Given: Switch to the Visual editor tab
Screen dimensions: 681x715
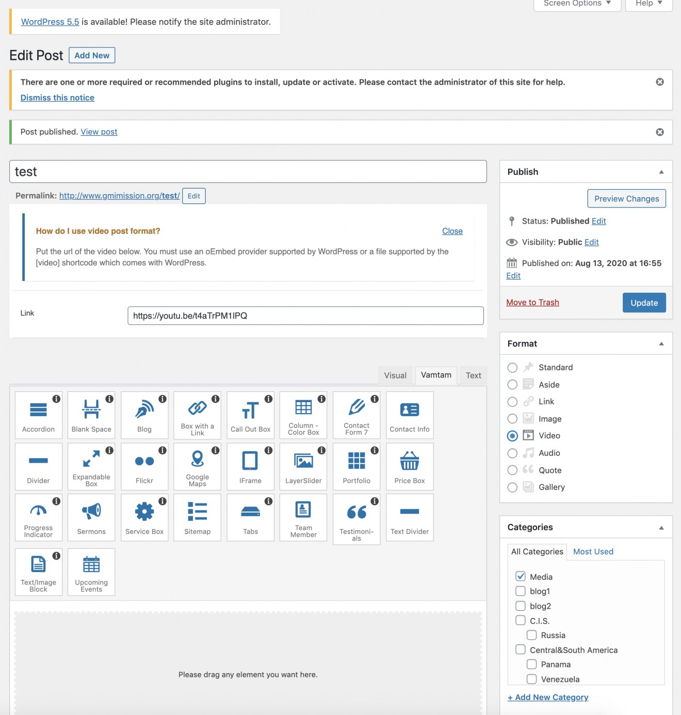Looking at the screenshot, I should coord(395,375).
